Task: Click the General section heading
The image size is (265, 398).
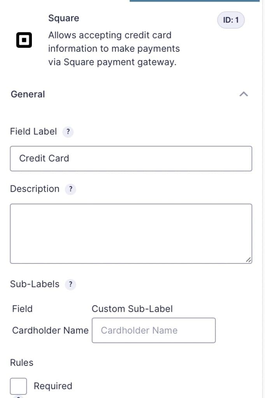Action: [x=28, y=94]
